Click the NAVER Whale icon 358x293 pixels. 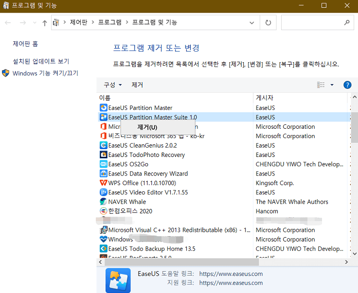coord(104,202)
